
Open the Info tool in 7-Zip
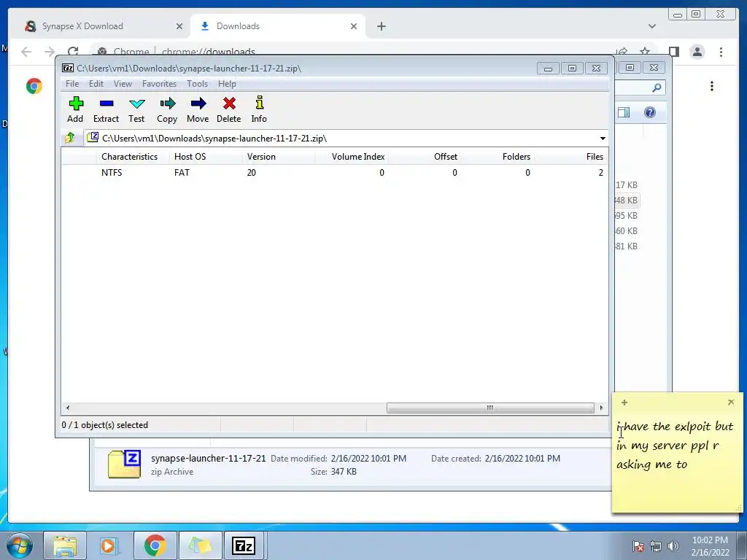click(259, 110)
